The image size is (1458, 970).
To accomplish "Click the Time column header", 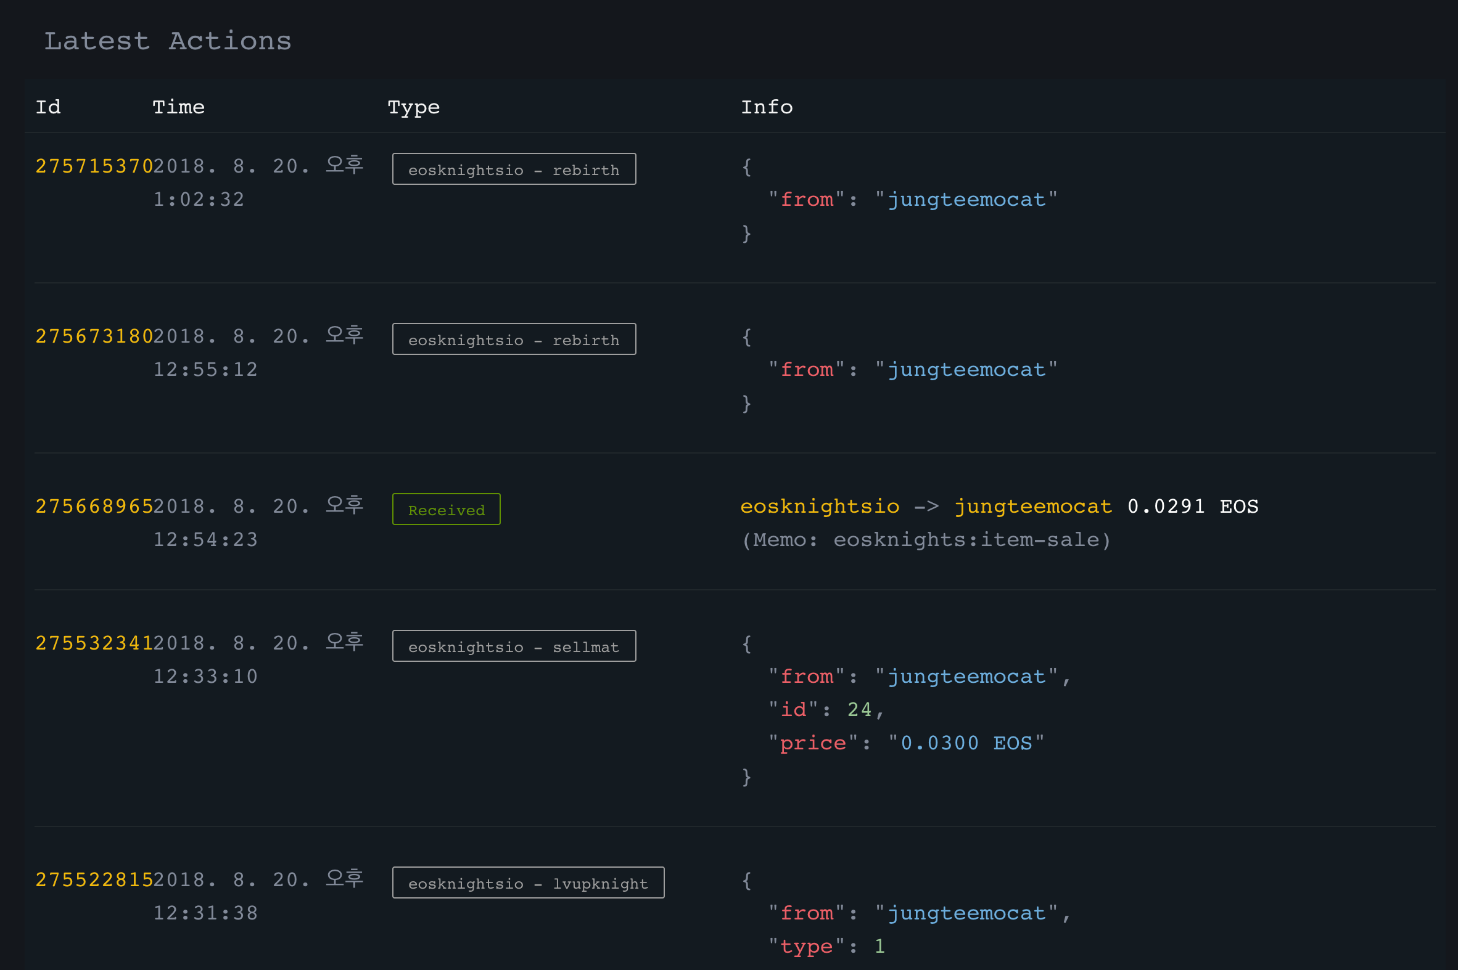I will coord(178,107).
